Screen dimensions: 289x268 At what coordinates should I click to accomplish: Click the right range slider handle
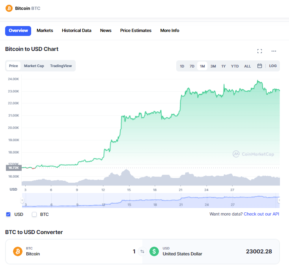[x=279, y=200]
